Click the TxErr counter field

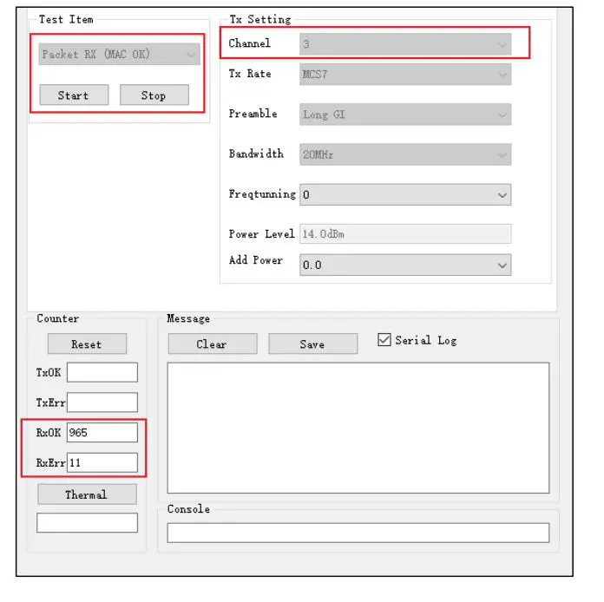(102, 402)
